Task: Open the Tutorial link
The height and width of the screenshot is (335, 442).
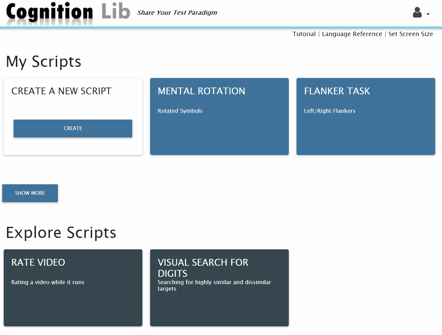Action: coord(304,34)
